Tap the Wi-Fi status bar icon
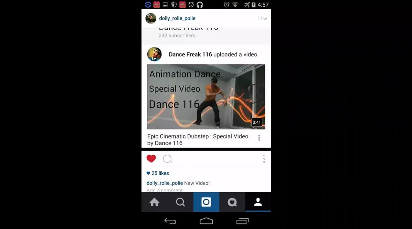Screen dimensions: 412x229 point(235,5)
